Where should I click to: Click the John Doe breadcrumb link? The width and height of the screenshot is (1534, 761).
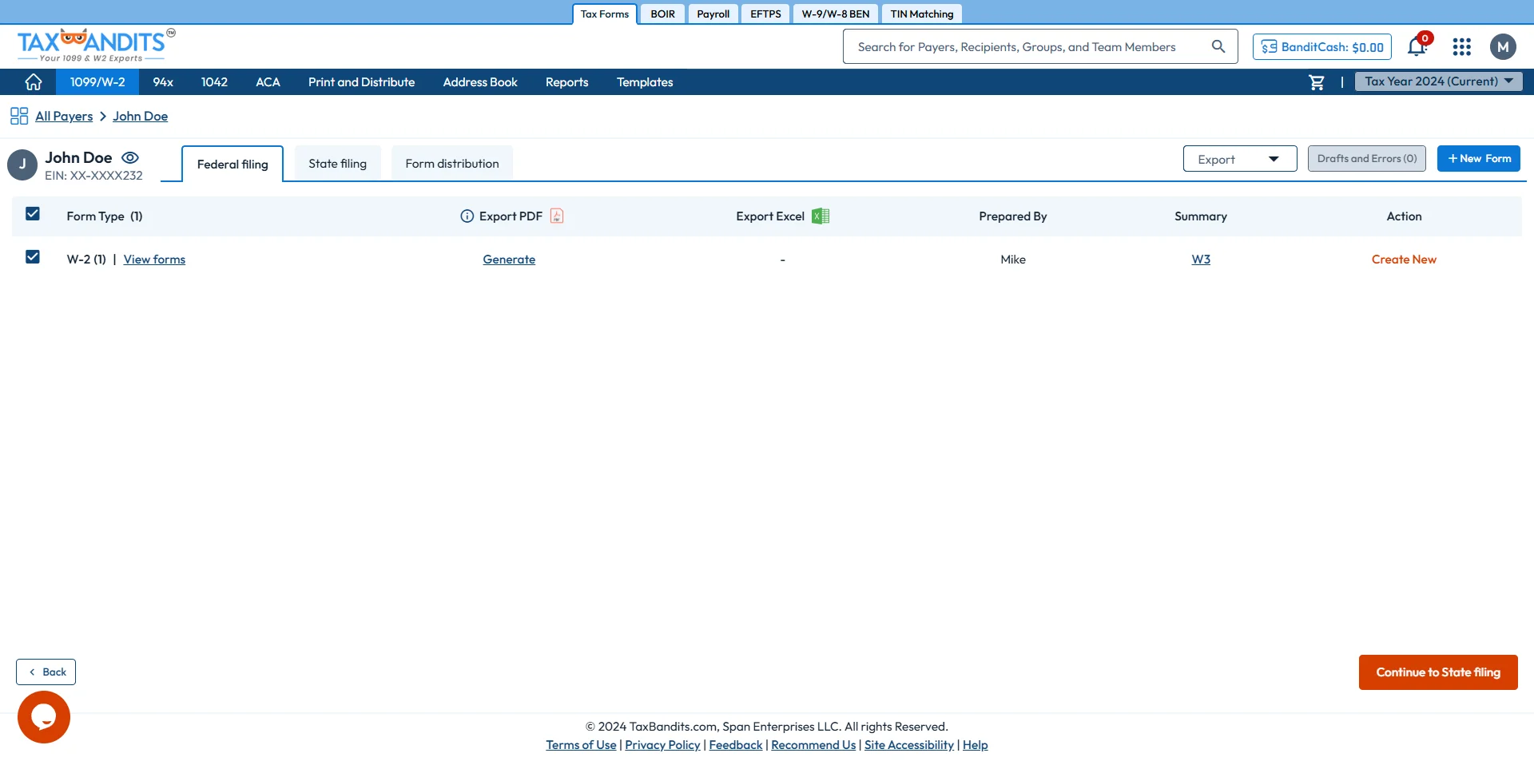tap(141, 117)
